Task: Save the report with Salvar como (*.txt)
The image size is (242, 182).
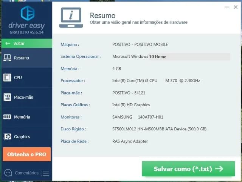Action: [x=188, y=169]
